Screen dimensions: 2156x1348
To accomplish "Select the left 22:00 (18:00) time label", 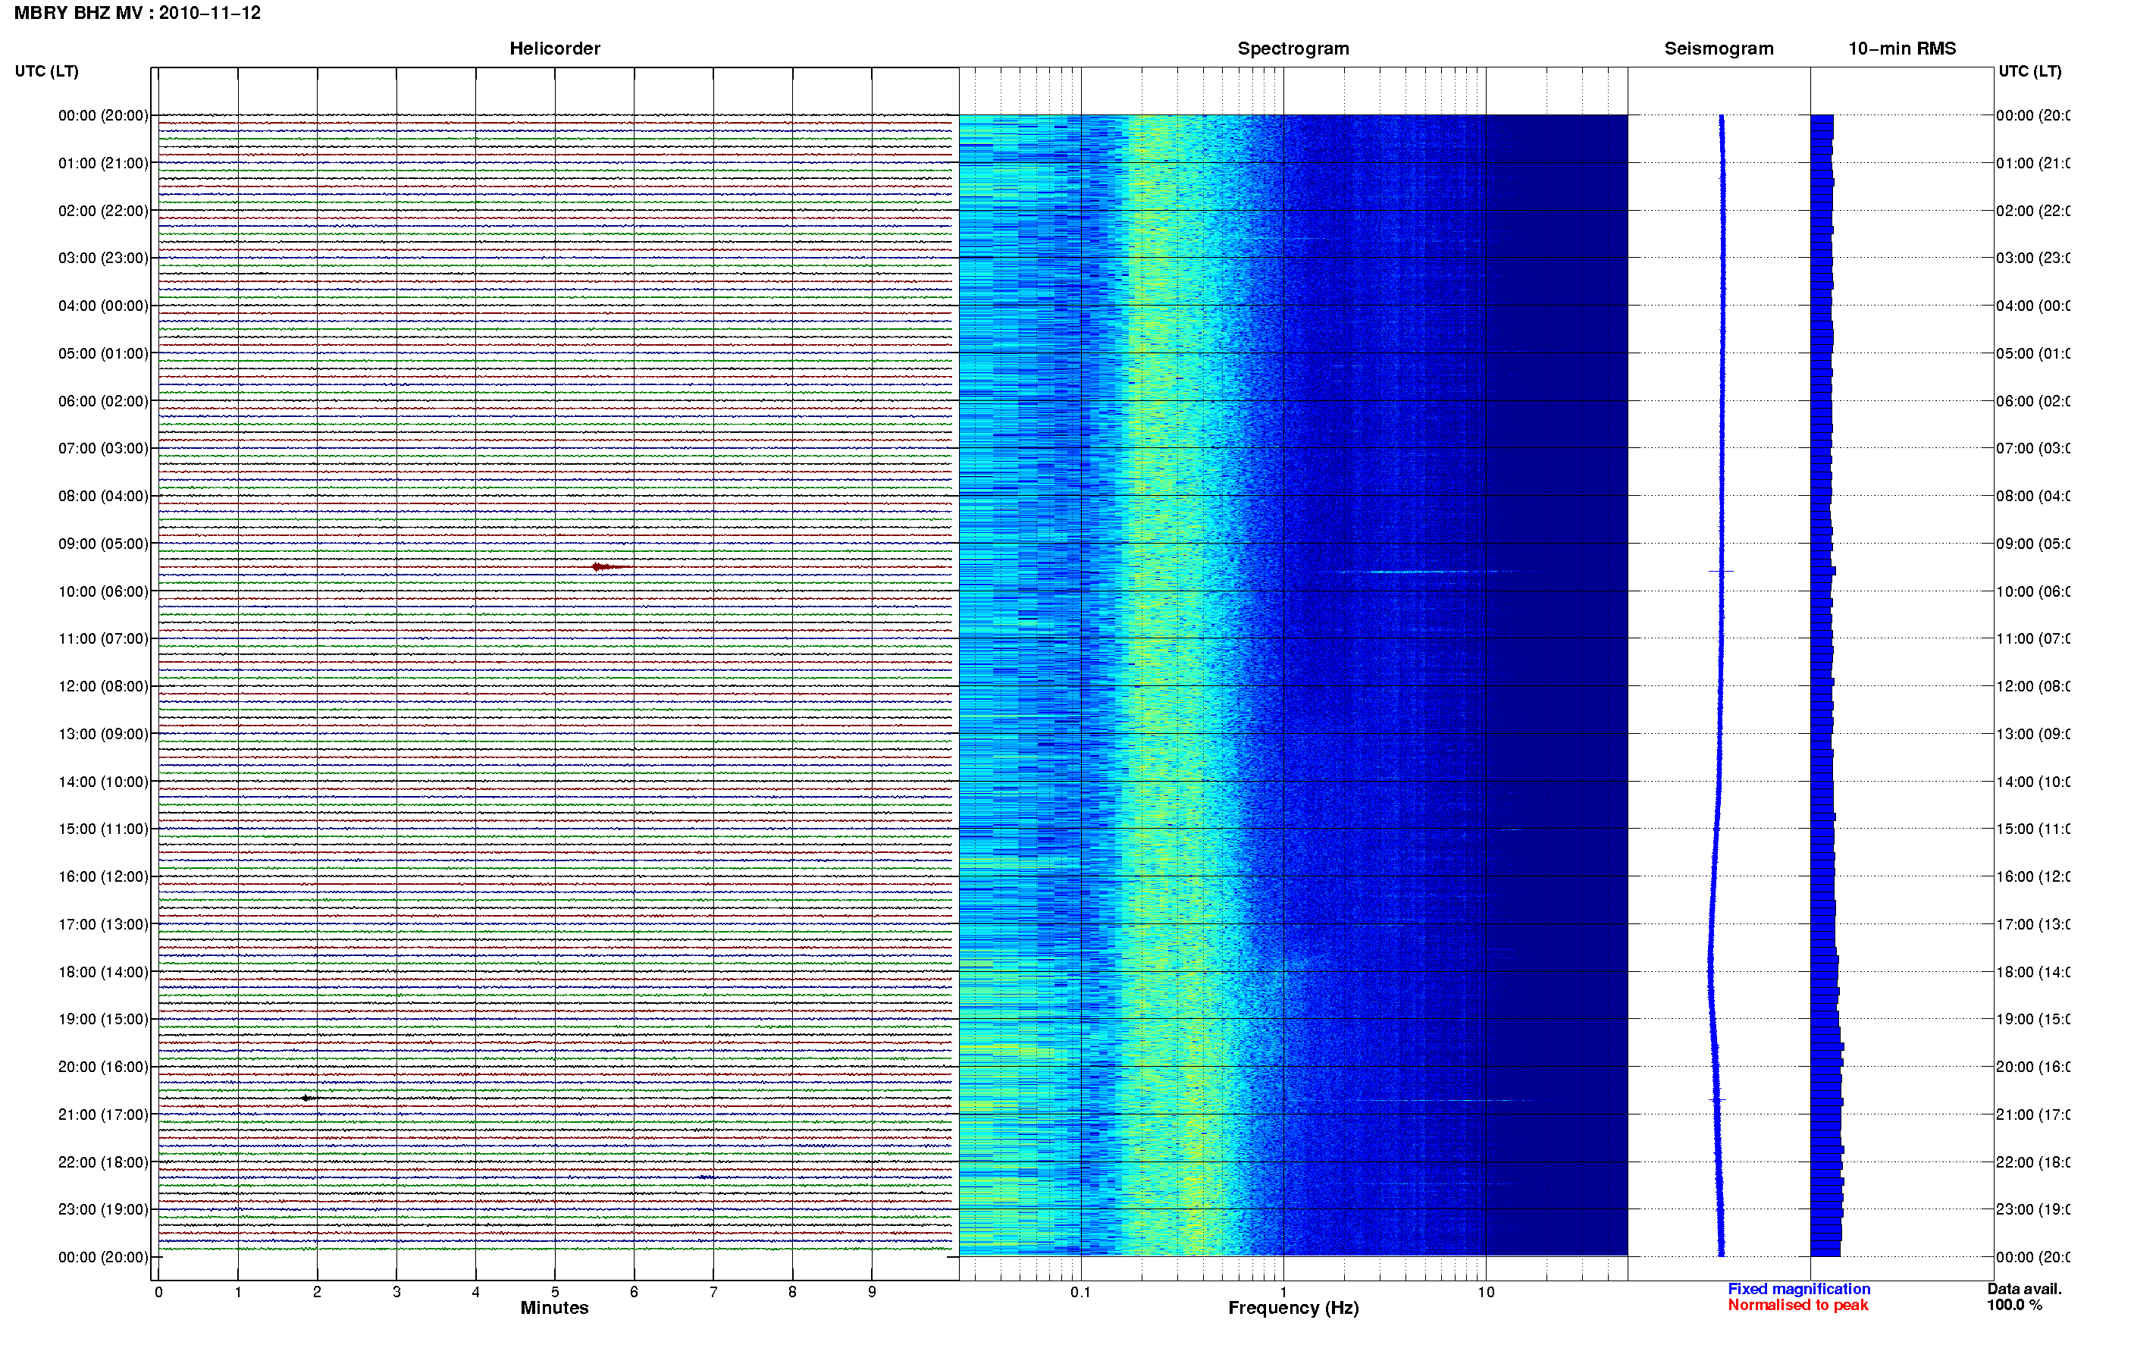I will click(x=103, y=1162).
